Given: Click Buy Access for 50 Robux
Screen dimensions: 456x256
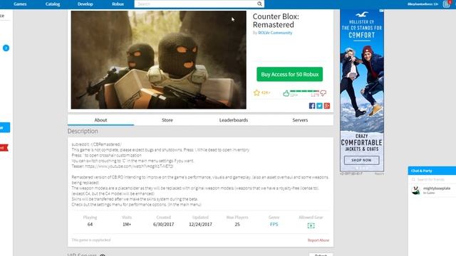Looking at the screenshot, I should (x=290, y=74).
